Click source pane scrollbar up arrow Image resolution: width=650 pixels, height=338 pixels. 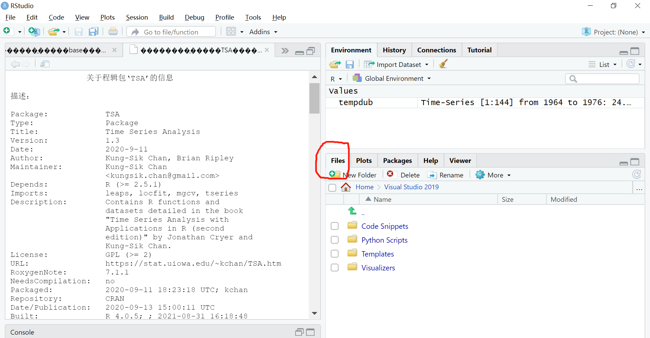[315, 77]
